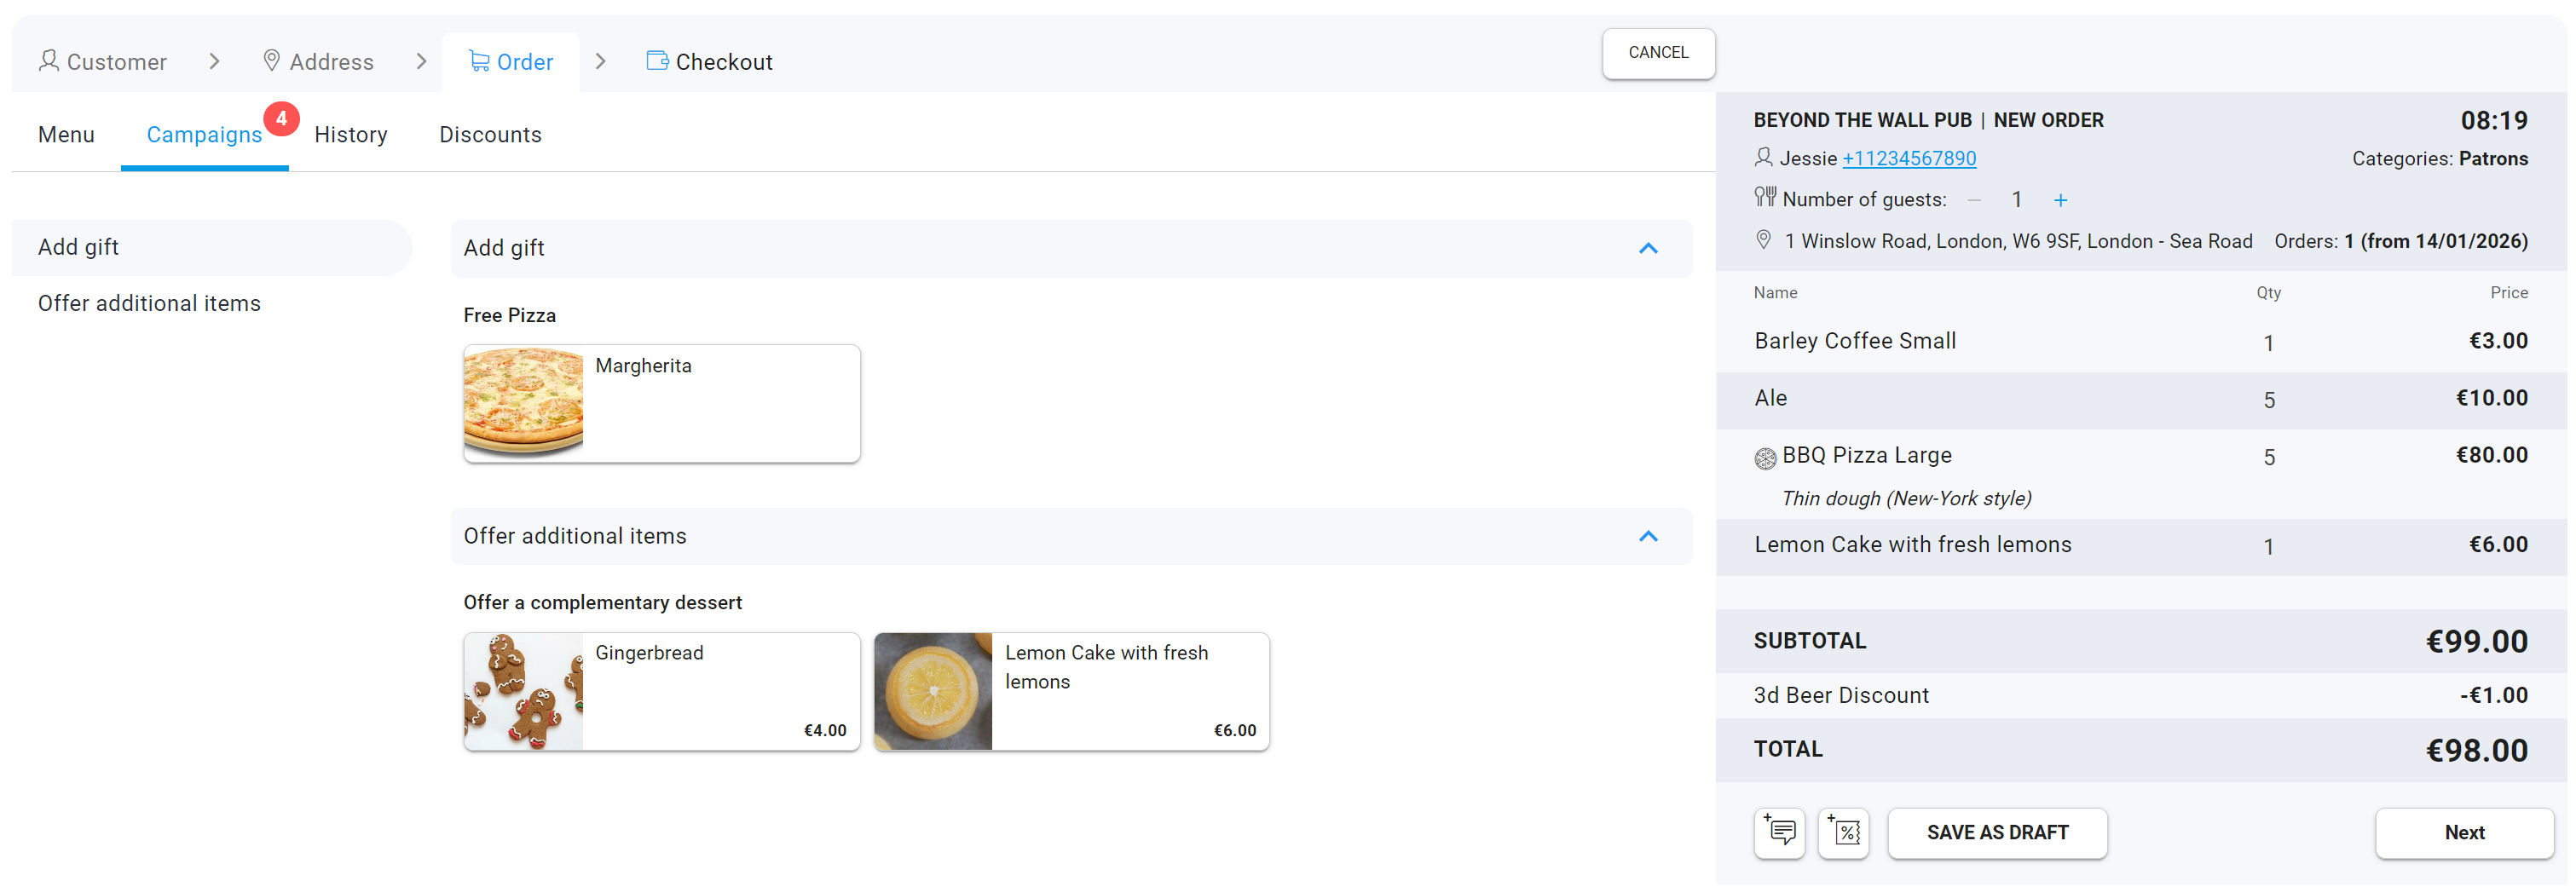This screenshot has height=887, width=2576.
Task: Click the add discount percent icon button
Action: point(1843,832)
